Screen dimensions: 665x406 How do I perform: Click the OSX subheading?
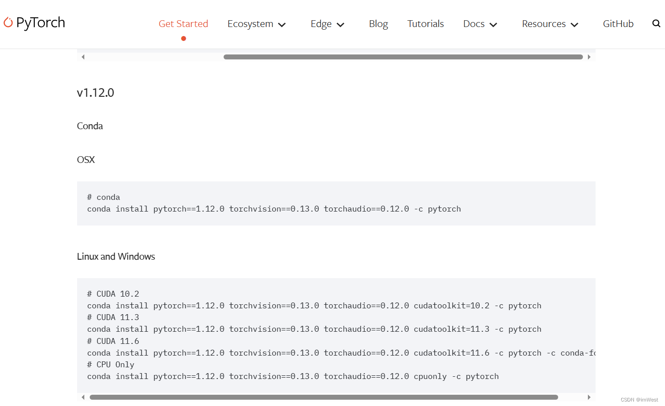(x=86, y=160)
